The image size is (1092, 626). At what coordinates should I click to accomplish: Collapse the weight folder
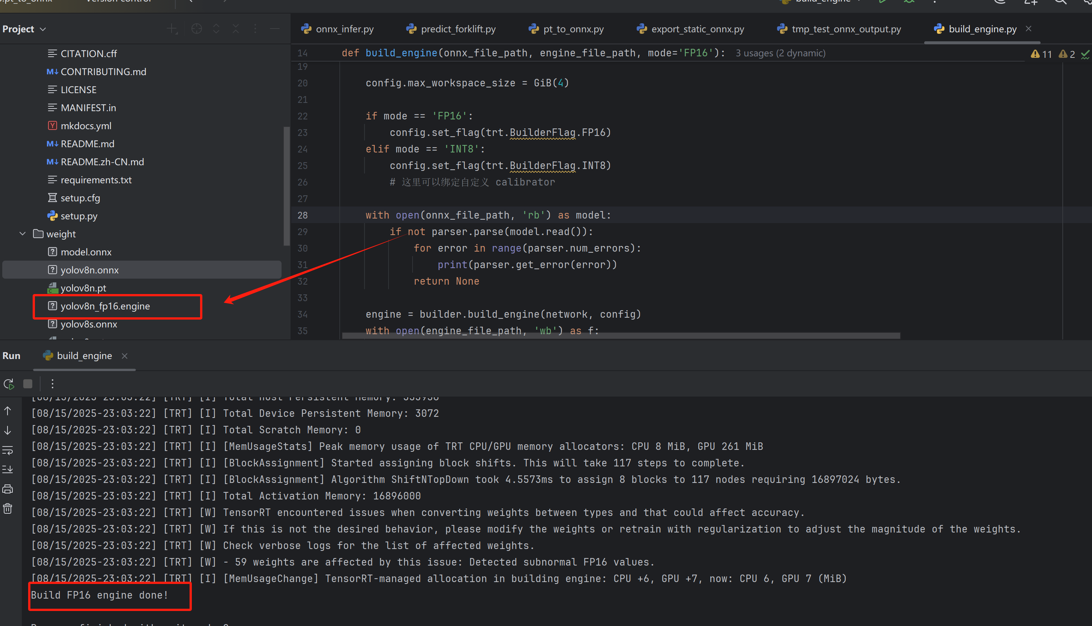[x=23, y=234]
